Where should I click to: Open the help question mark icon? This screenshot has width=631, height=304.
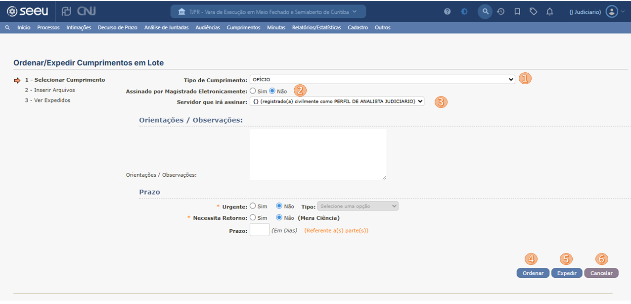[x=447, y=11]
